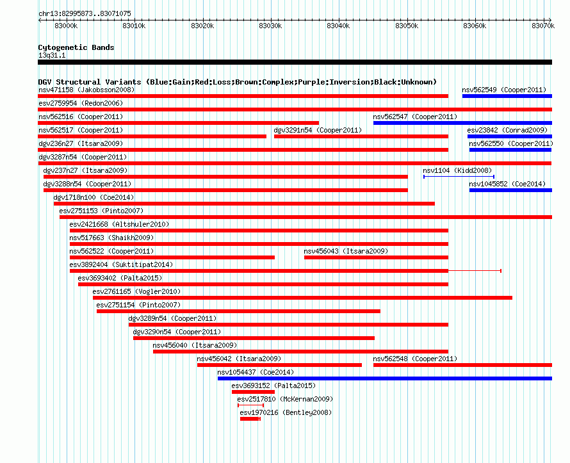Click dgv236n27 (Itsara2009) label
The image size is (570, 463).
click(x=81, y=143)
